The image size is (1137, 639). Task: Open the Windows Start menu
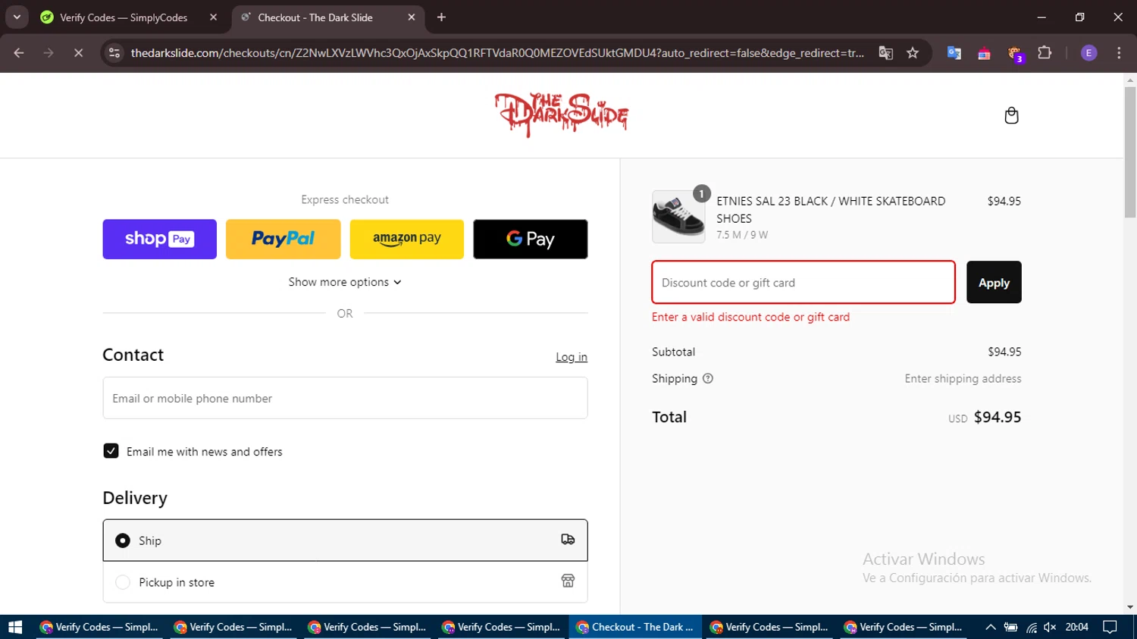pyautogui.click(x=15, y=627)
